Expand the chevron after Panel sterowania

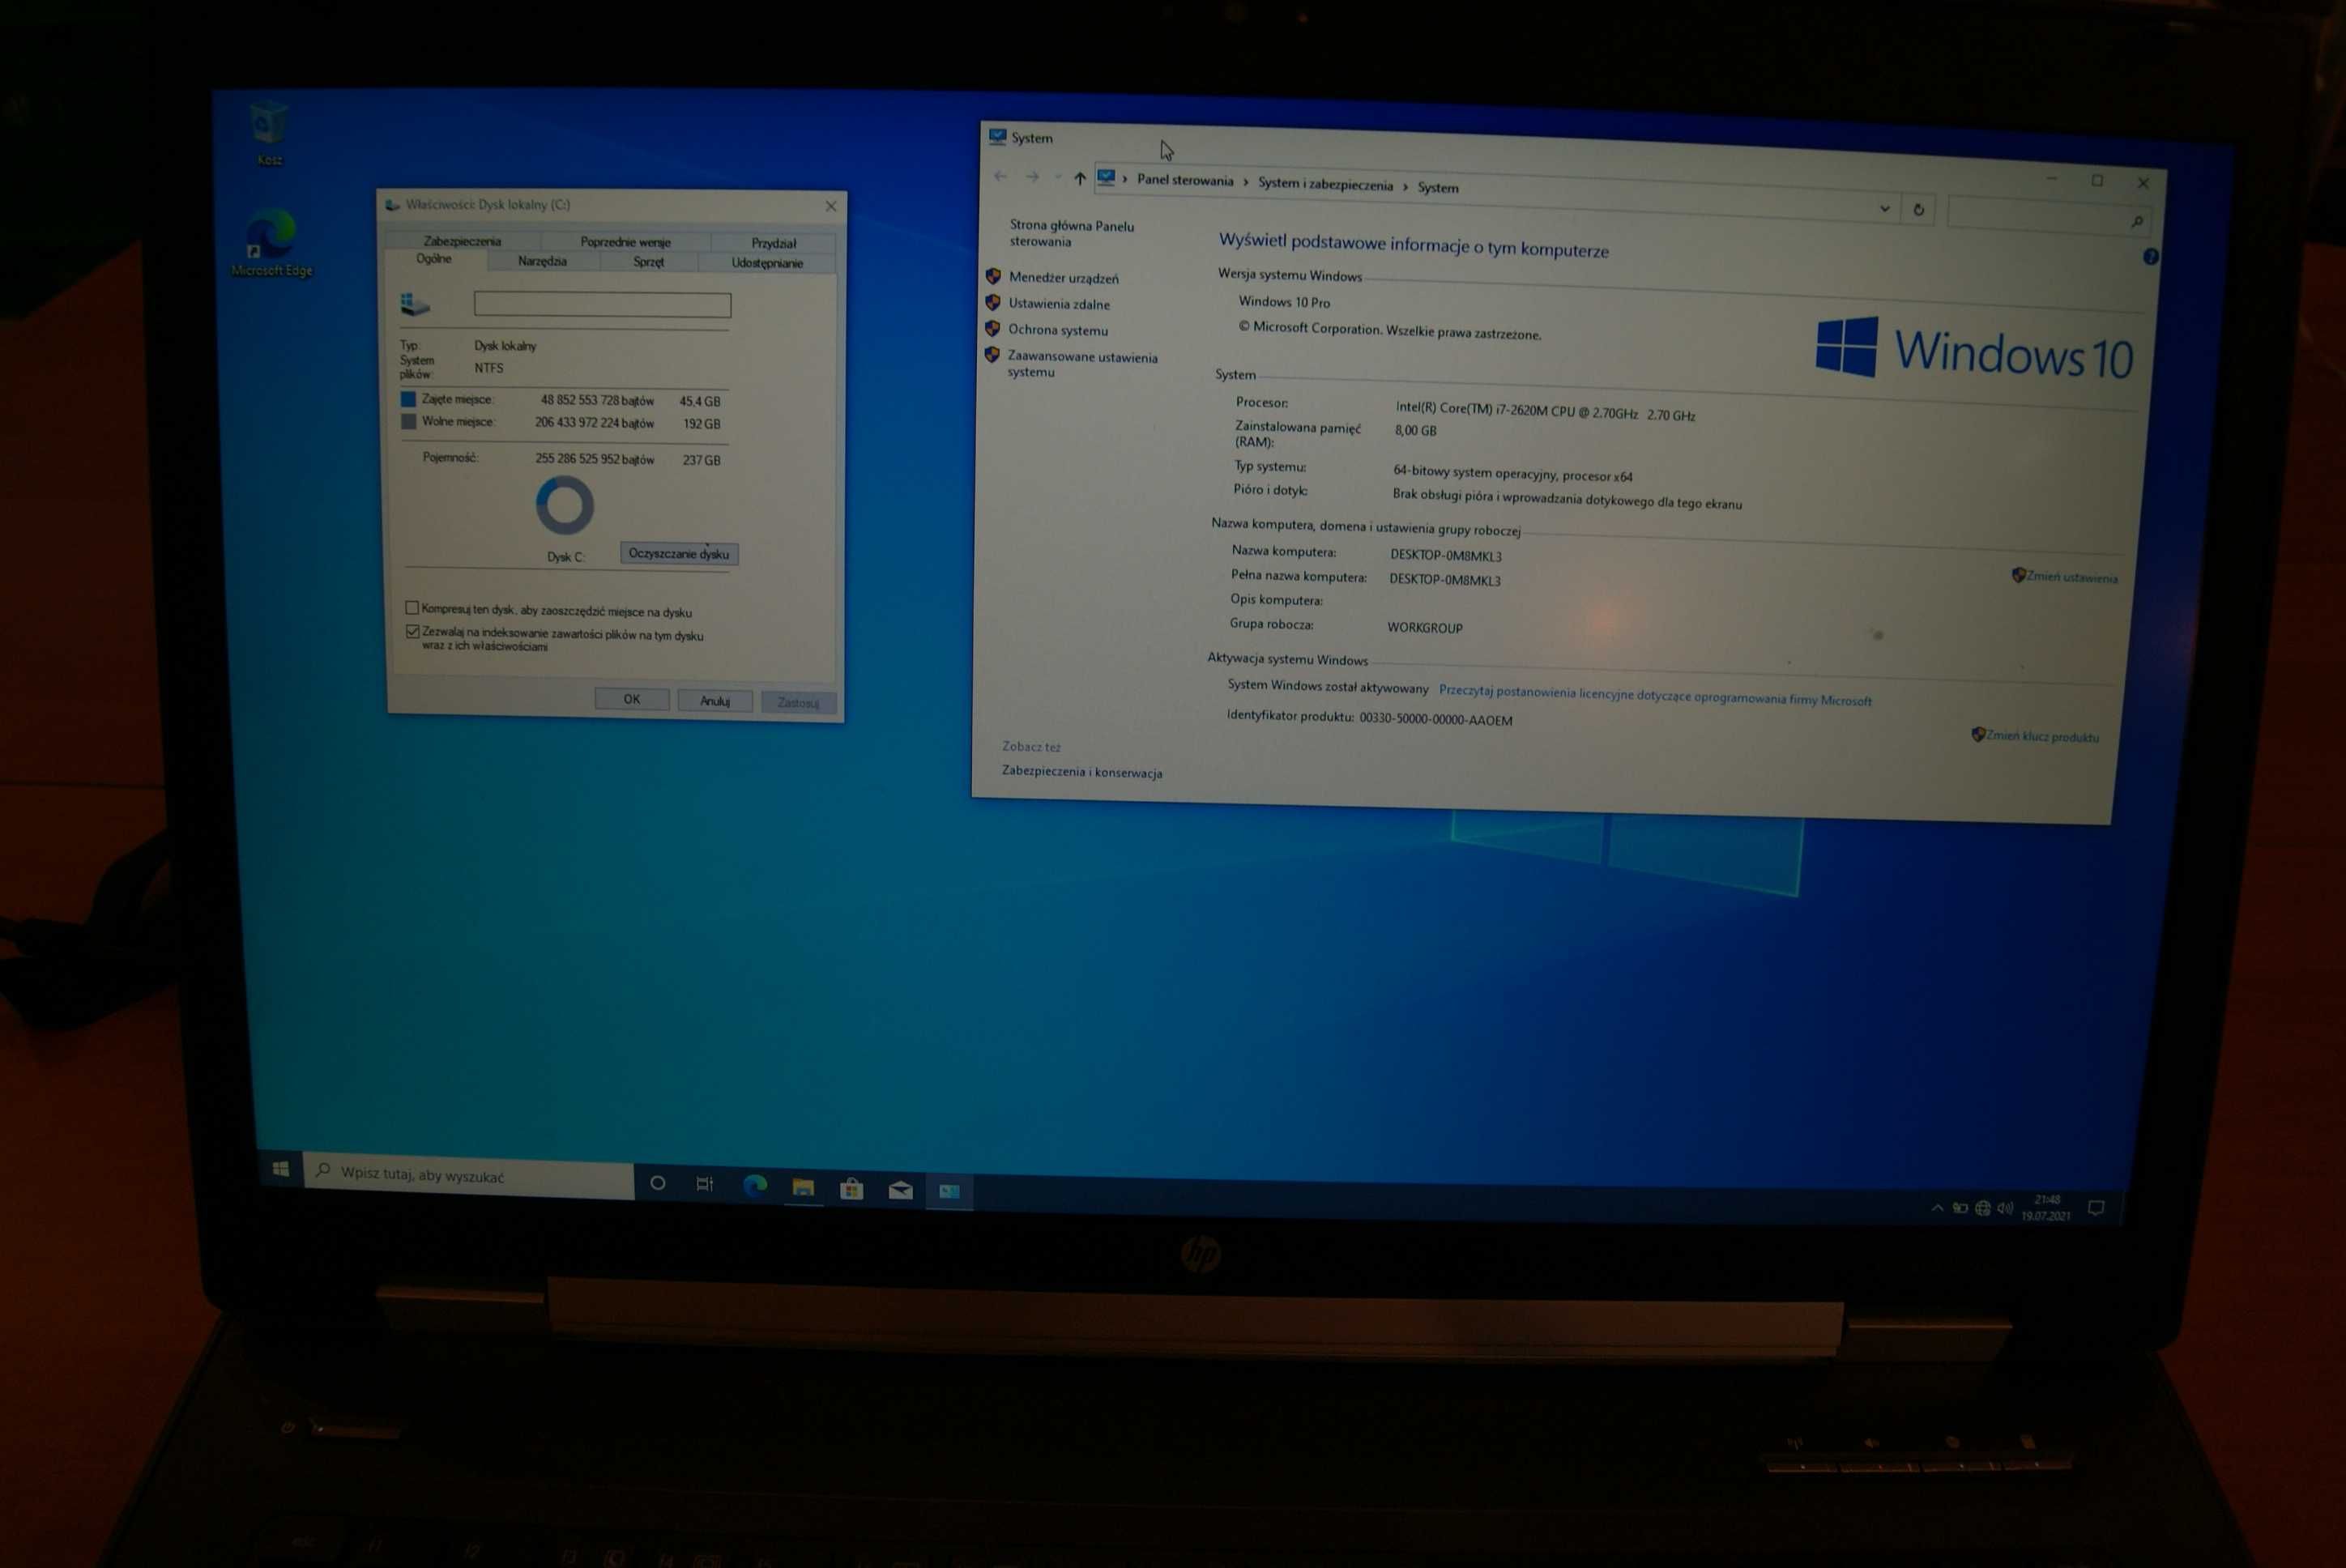click(x=1245, y=182)
